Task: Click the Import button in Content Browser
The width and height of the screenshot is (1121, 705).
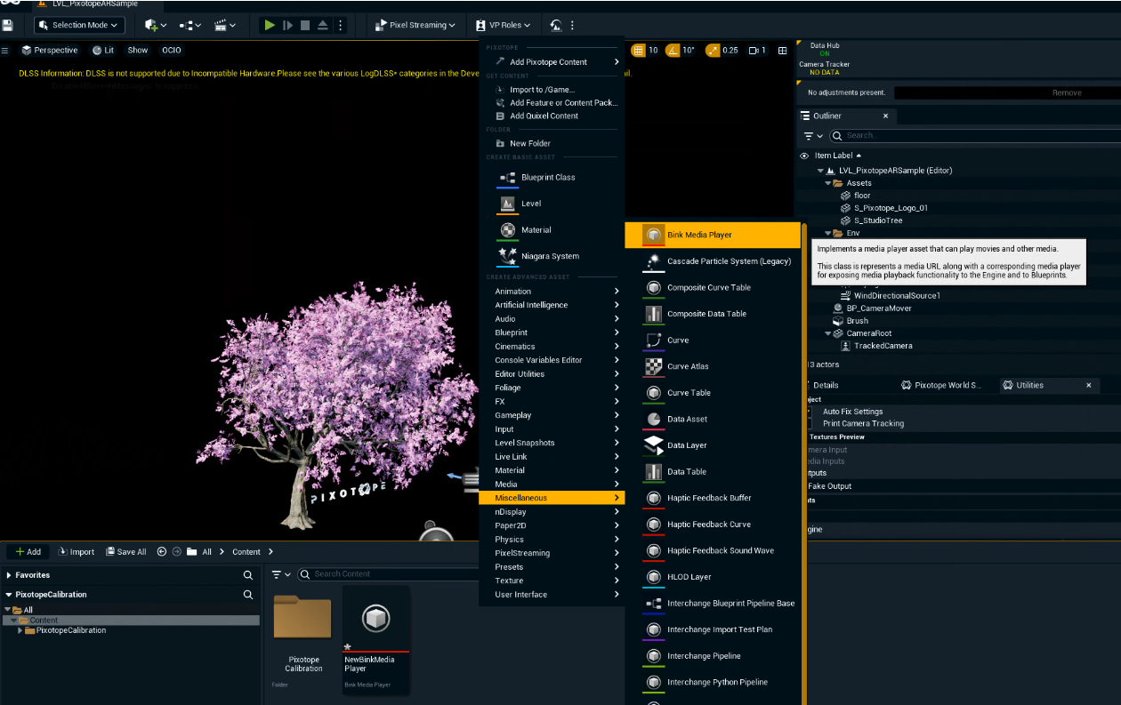Action: coord(76,552)
